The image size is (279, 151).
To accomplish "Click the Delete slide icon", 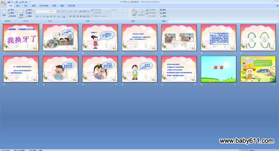I will point(27,16).
